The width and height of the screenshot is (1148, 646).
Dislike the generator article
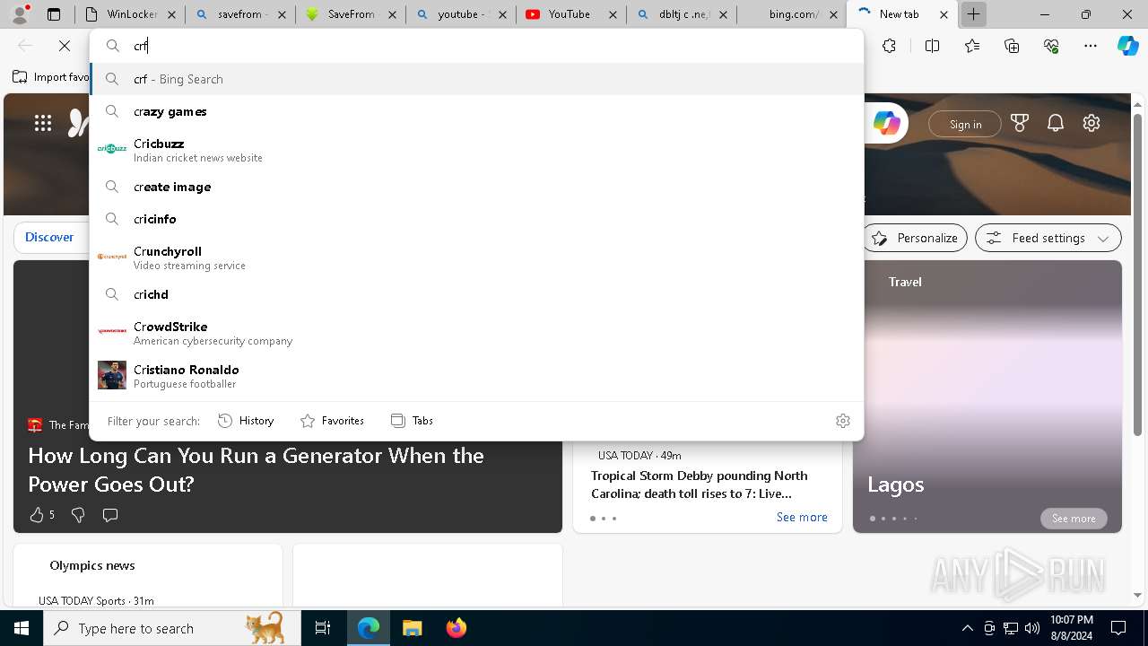tap(78, 515)
